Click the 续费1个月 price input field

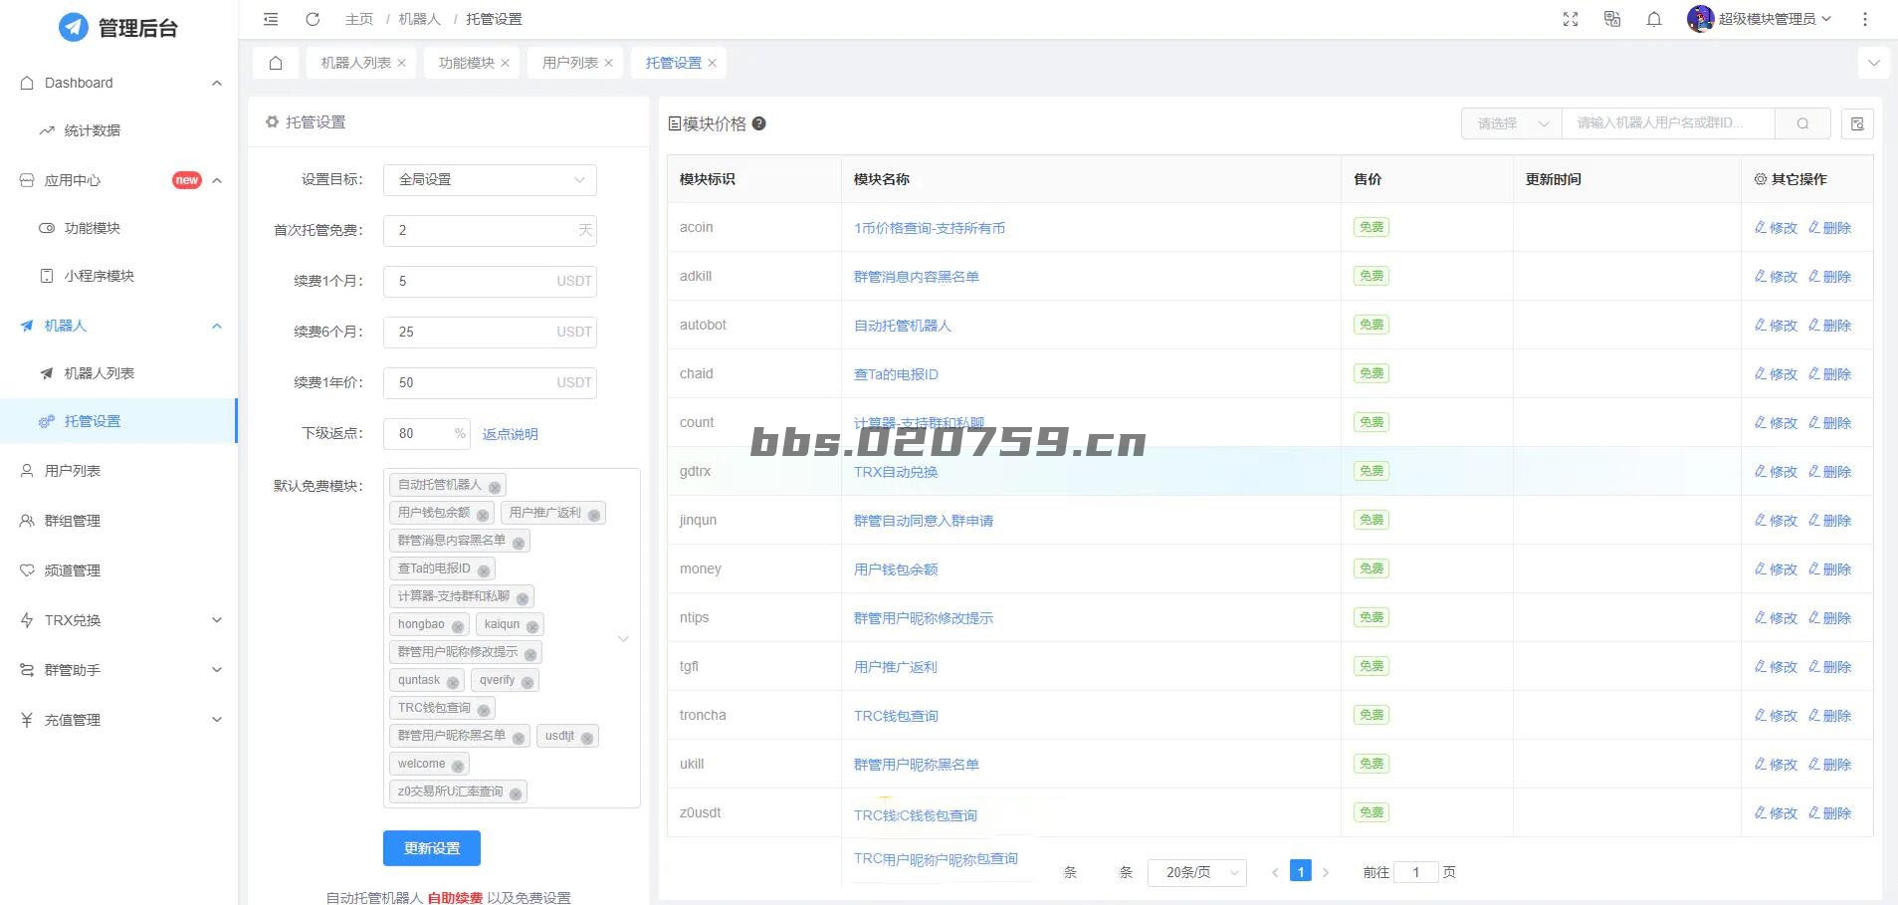click(473, 281)
